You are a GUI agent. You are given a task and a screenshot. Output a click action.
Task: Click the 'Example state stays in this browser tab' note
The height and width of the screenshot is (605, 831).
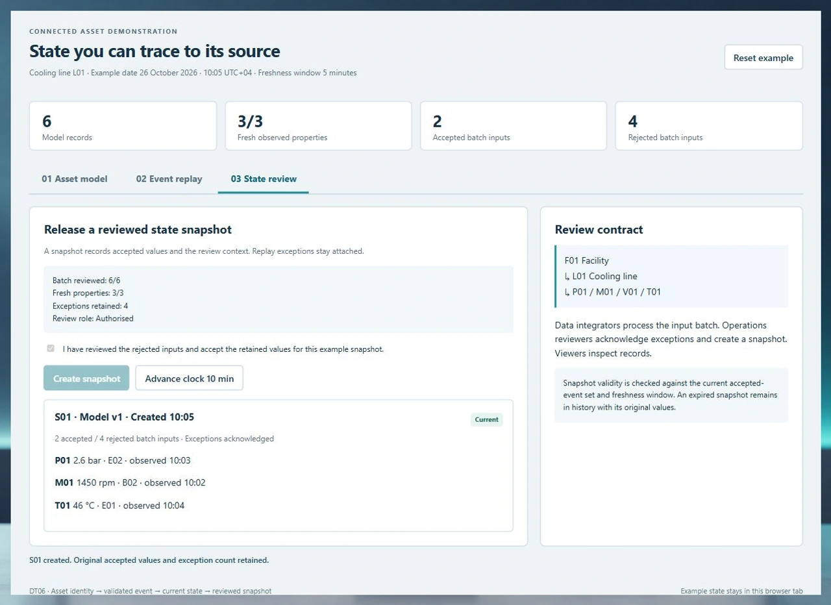click(x=741, y=591)
